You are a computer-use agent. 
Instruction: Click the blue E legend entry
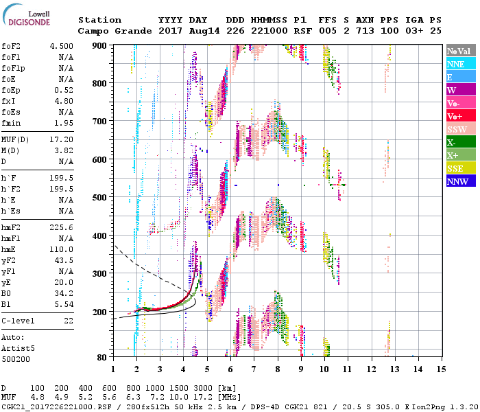tap(460, 77)
